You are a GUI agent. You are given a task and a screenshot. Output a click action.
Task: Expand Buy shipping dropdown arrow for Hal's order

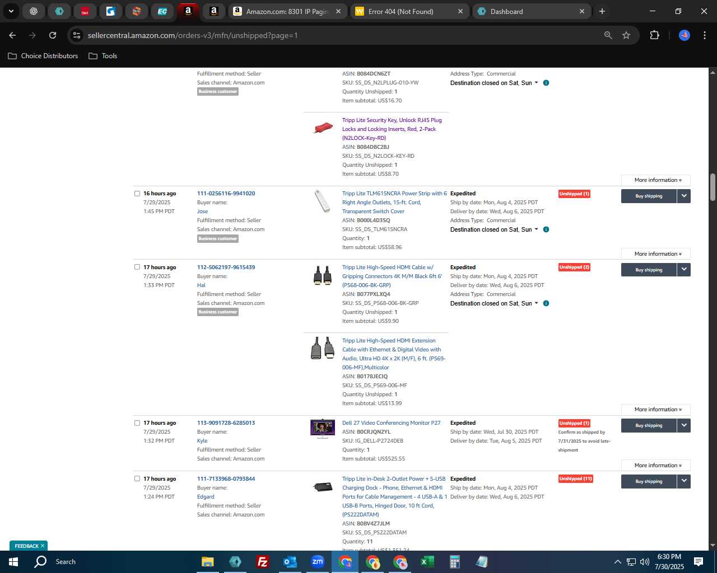coord(684,270)
